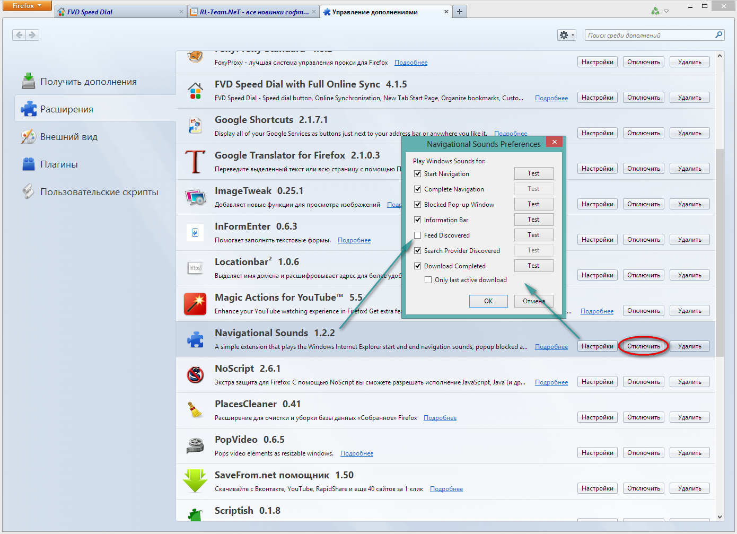
Task: Open the Подробнее link for FVD Speed Dial
Action: 551,98
